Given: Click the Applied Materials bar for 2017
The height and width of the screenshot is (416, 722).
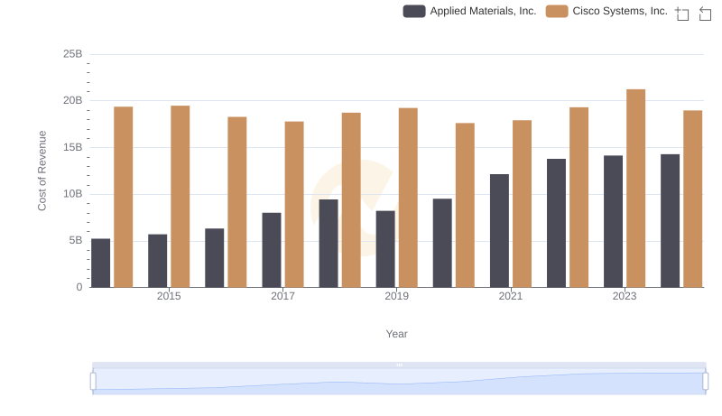Looking at the screenshot, I should [x=272, y=249].
